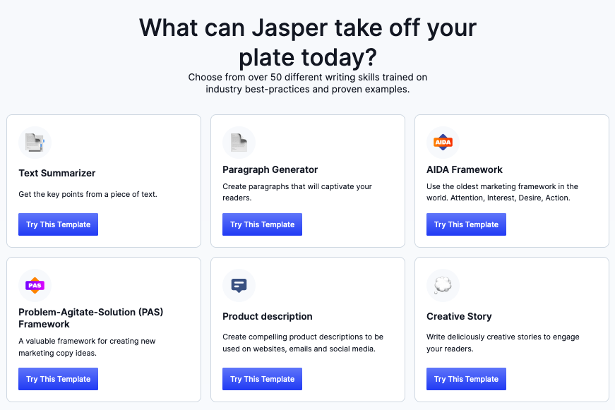Image resolution: width=615 pixels, height=410 pixels.
Task: Open the Product description title
Action: click(x=268, y=316)
